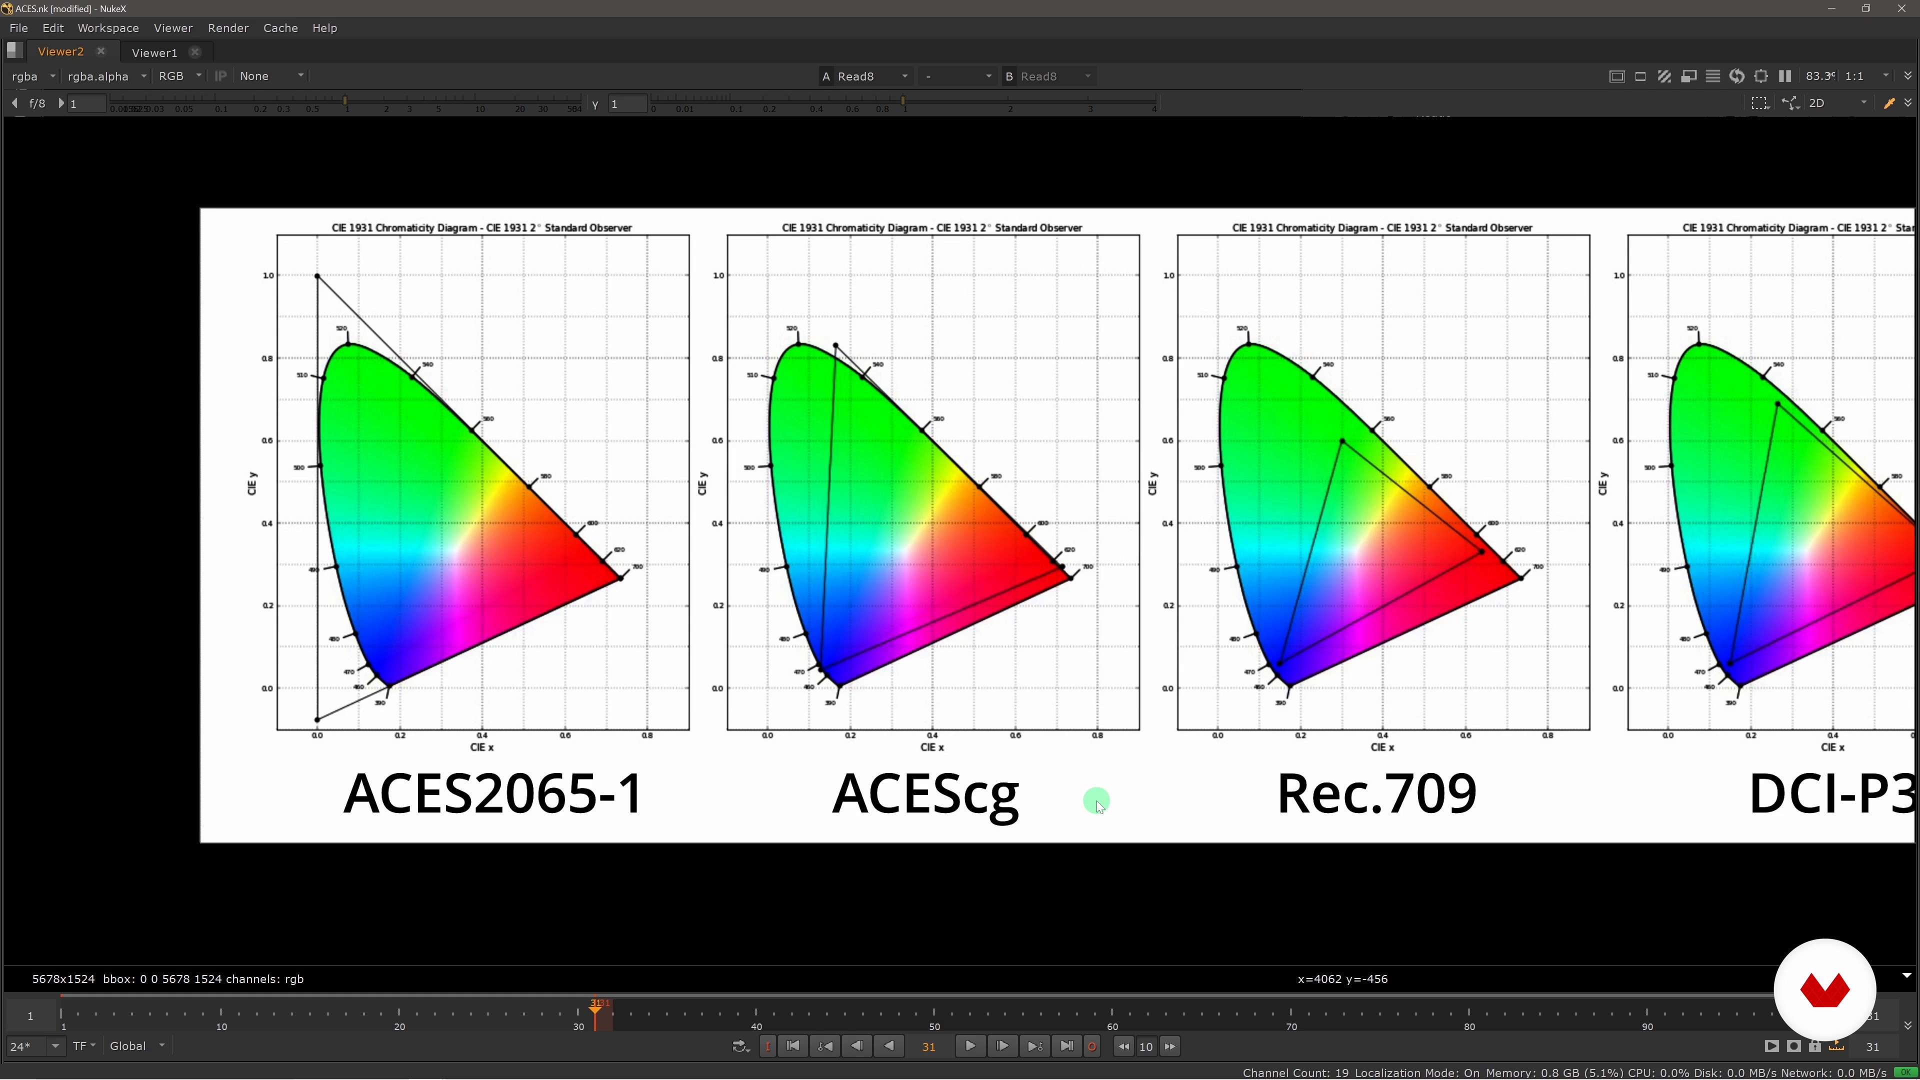Toggle the scanline lines icon

pos(1713,76)
